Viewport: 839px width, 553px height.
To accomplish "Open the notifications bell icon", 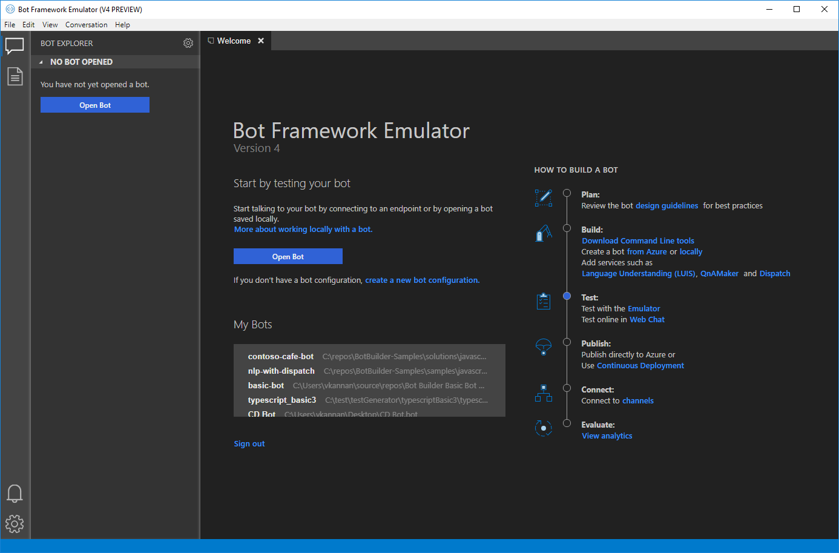I will 15,494.
